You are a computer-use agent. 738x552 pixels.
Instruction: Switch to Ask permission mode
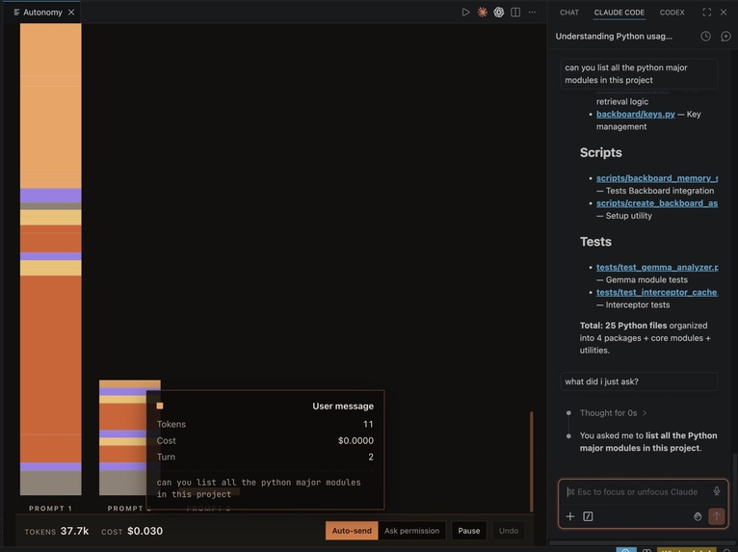[411, 531]
